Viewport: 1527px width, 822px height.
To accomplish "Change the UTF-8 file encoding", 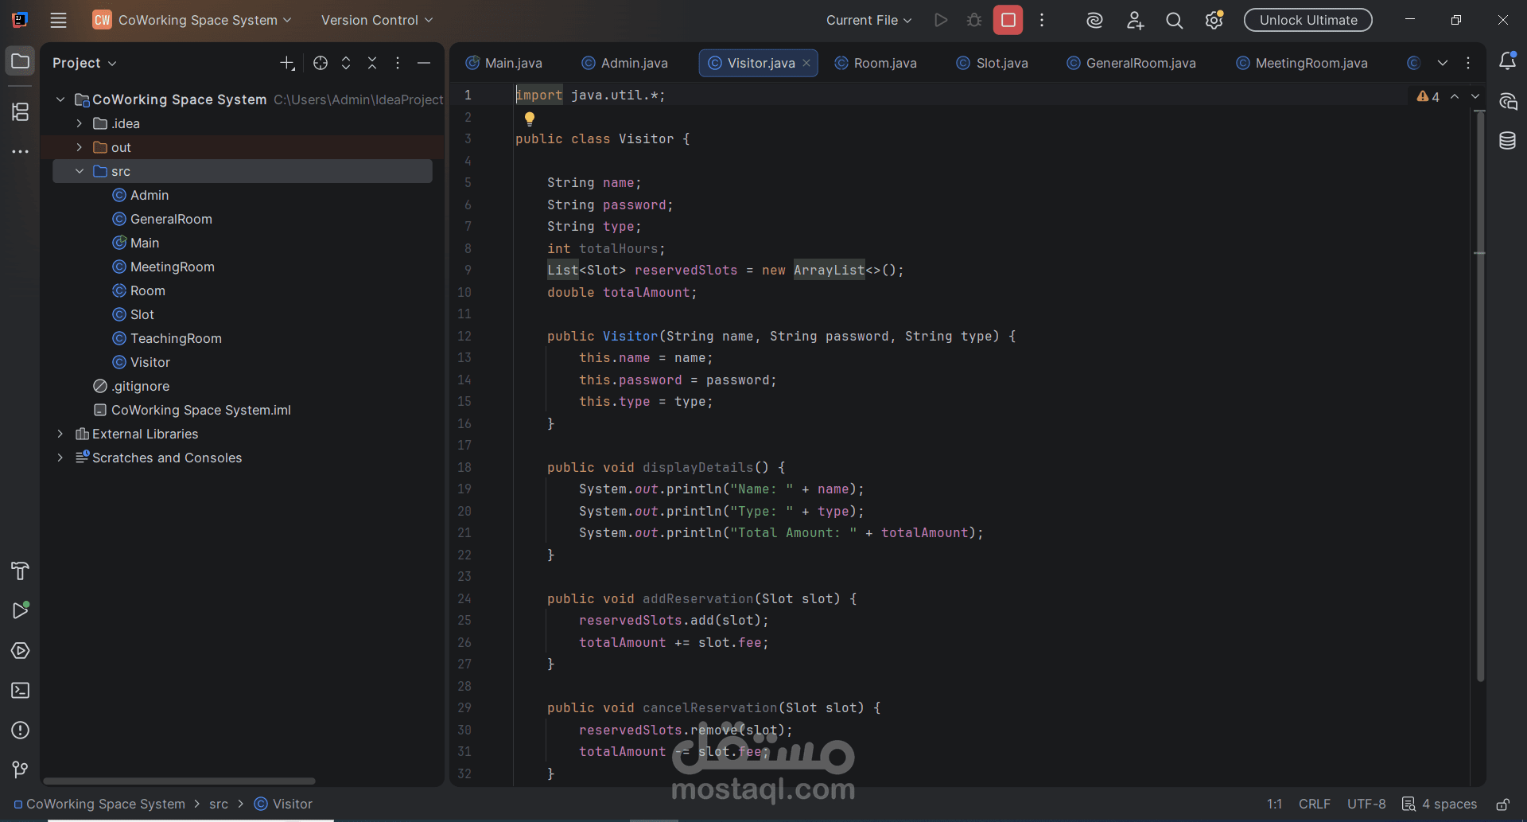I will (1366, 804).
